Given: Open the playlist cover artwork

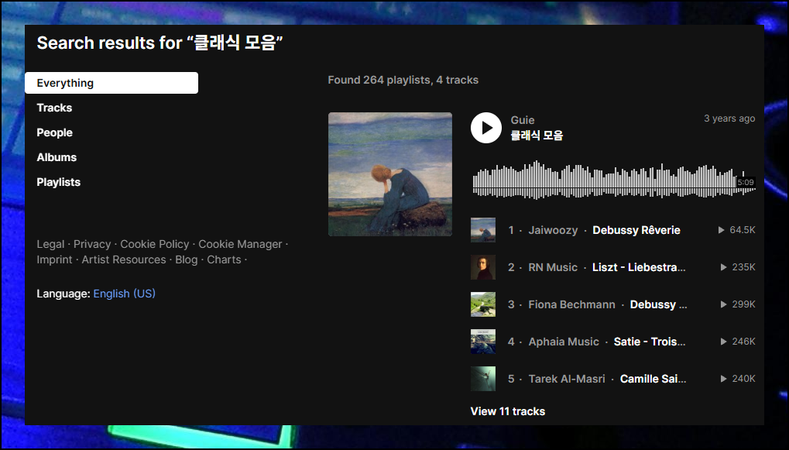Looking at the screenshot, I should (390, 174).
